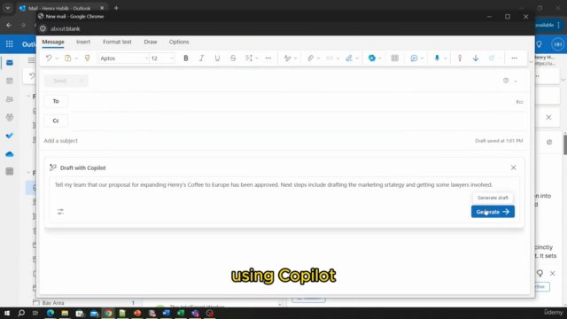Expand the Copilot toolbar dropdown arrow
567x319 pixels.
380,58
